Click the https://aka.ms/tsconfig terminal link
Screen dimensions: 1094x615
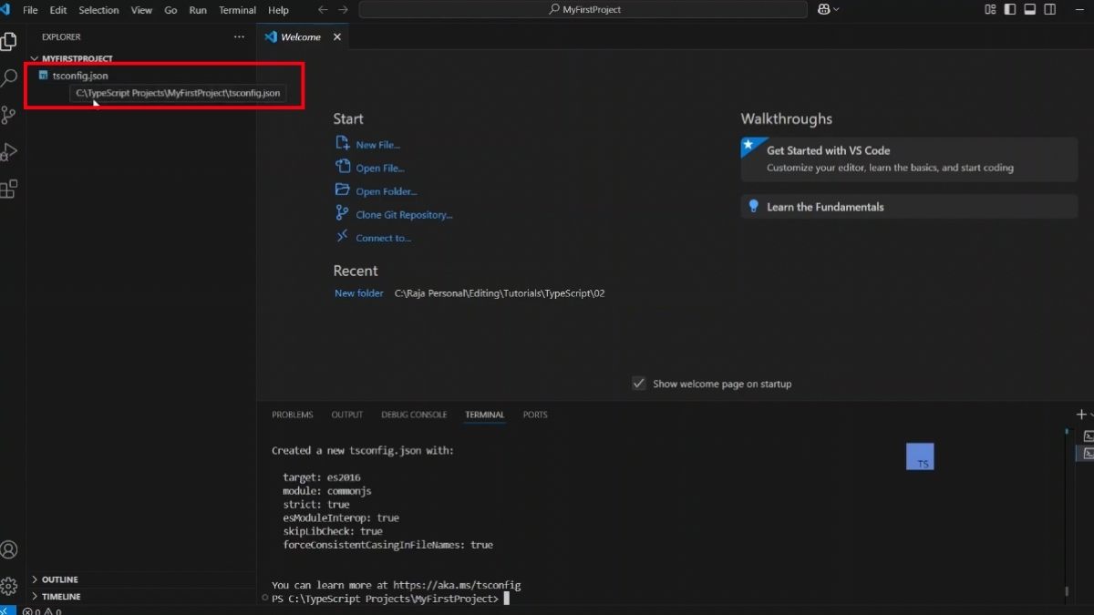(x=456, y=585)
